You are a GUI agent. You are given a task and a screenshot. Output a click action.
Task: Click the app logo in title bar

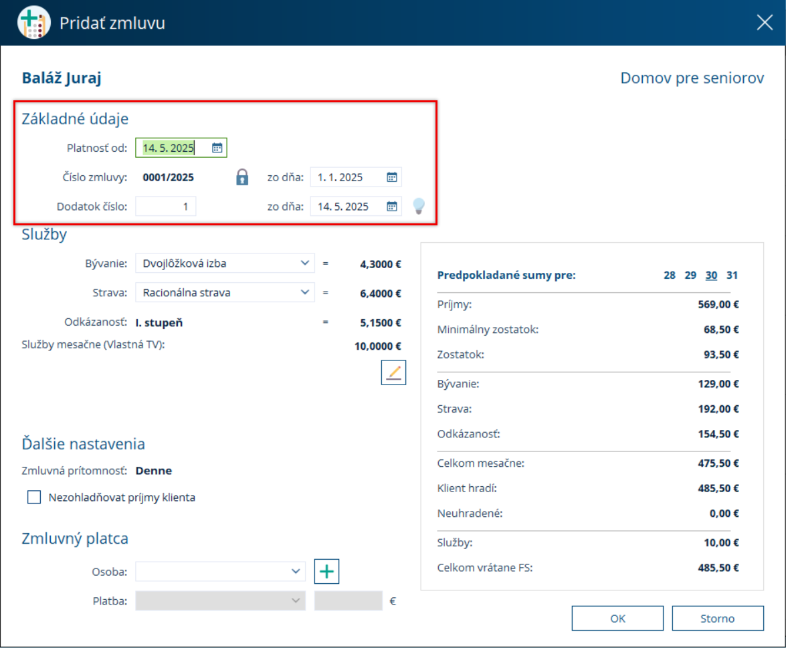(33, 23)
